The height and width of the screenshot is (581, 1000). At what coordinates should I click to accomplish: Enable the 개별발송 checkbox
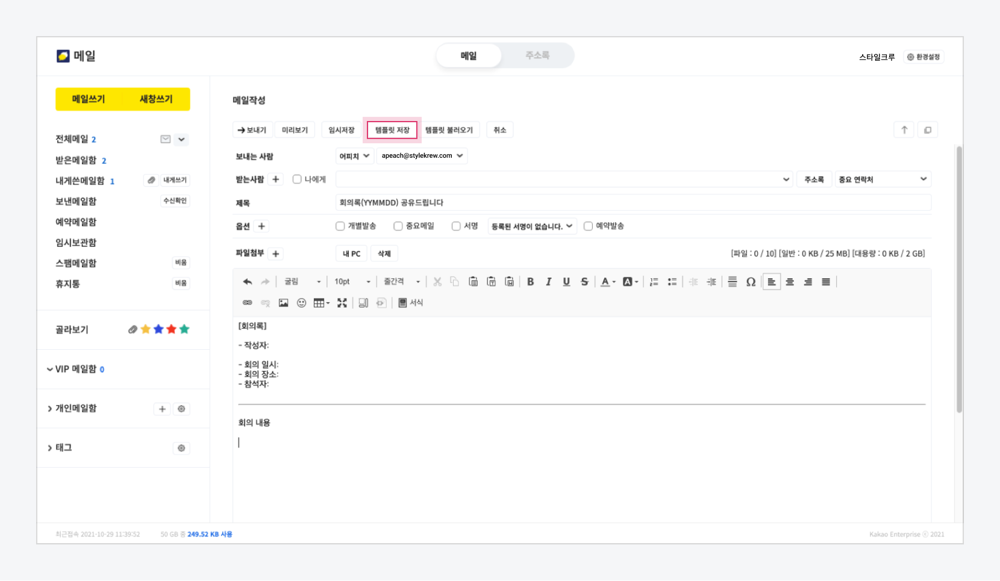point(340,226)
